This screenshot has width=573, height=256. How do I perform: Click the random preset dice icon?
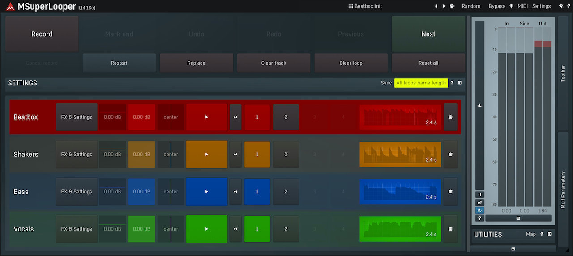pyautogui.click(x=452, y=6)
